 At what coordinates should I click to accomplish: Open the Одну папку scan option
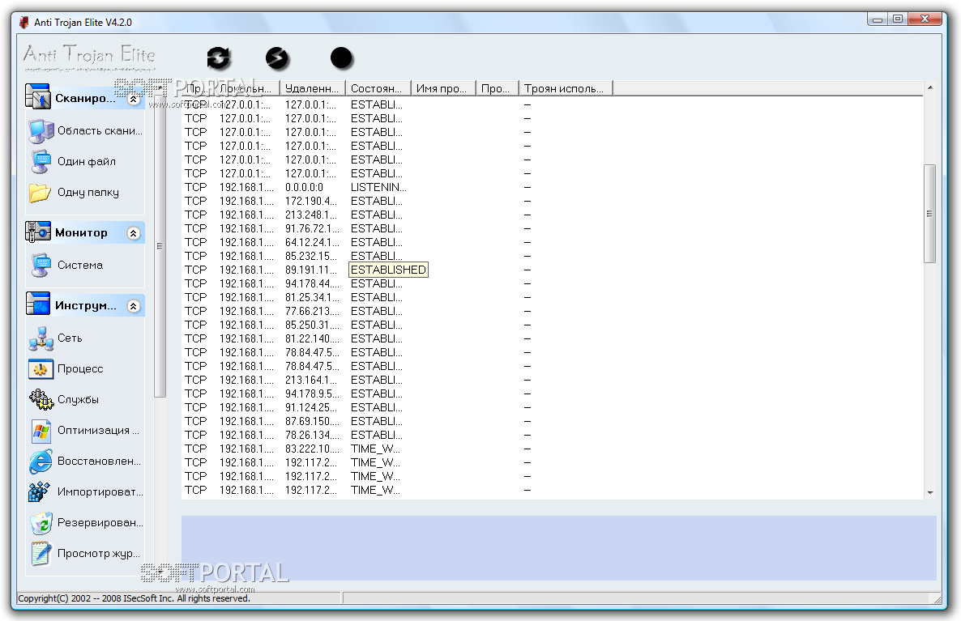click(x=88, y=193)
